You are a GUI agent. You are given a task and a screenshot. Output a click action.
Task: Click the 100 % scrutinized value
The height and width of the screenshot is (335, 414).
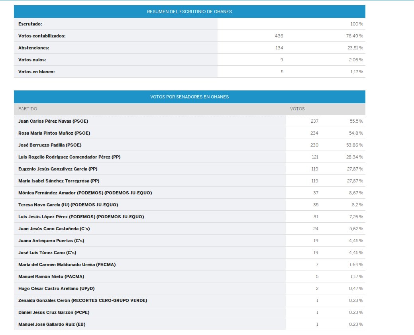pyautogui.click(x=357, y=24)
